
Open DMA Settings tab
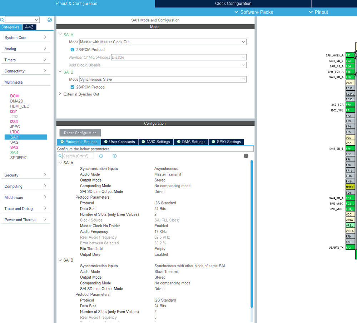[191, 142]
